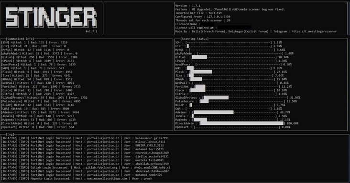Click the phpMyAdmin status value '1.48%'
This screenshot has width=350, height=183.
pyautogui.click(x=289, y=53)
